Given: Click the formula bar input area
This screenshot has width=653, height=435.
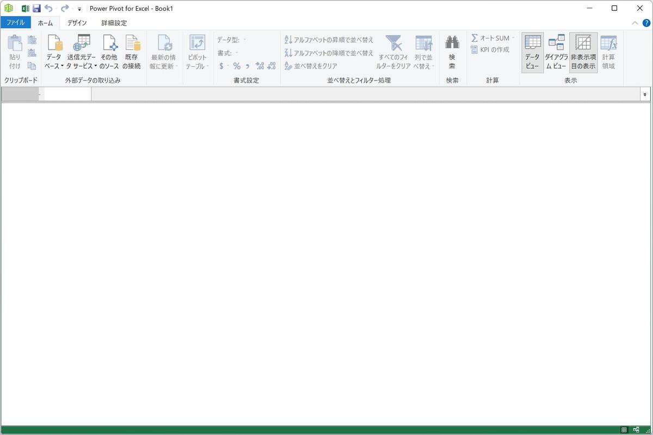Looking at the screenshot, I should 366,94.
